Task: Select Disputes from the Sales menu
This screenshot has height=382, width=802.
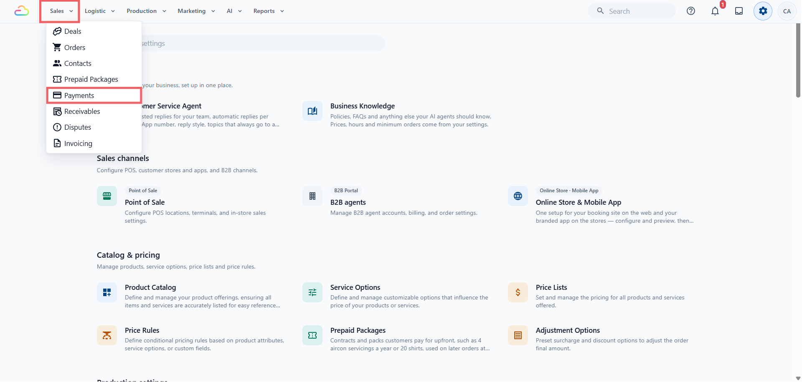Action: tap(94, 127)
